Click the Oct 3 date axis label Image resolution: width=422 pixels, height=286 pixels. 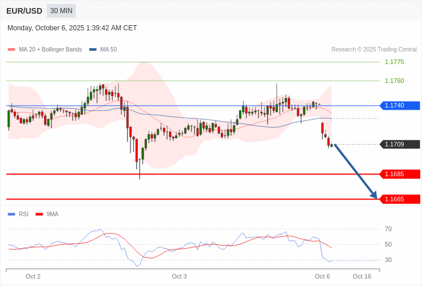179,276
